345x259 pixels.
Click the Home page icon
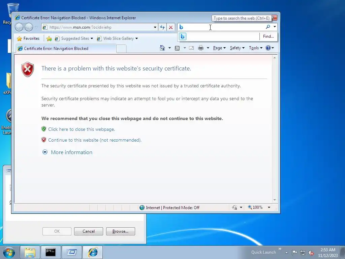162,48
